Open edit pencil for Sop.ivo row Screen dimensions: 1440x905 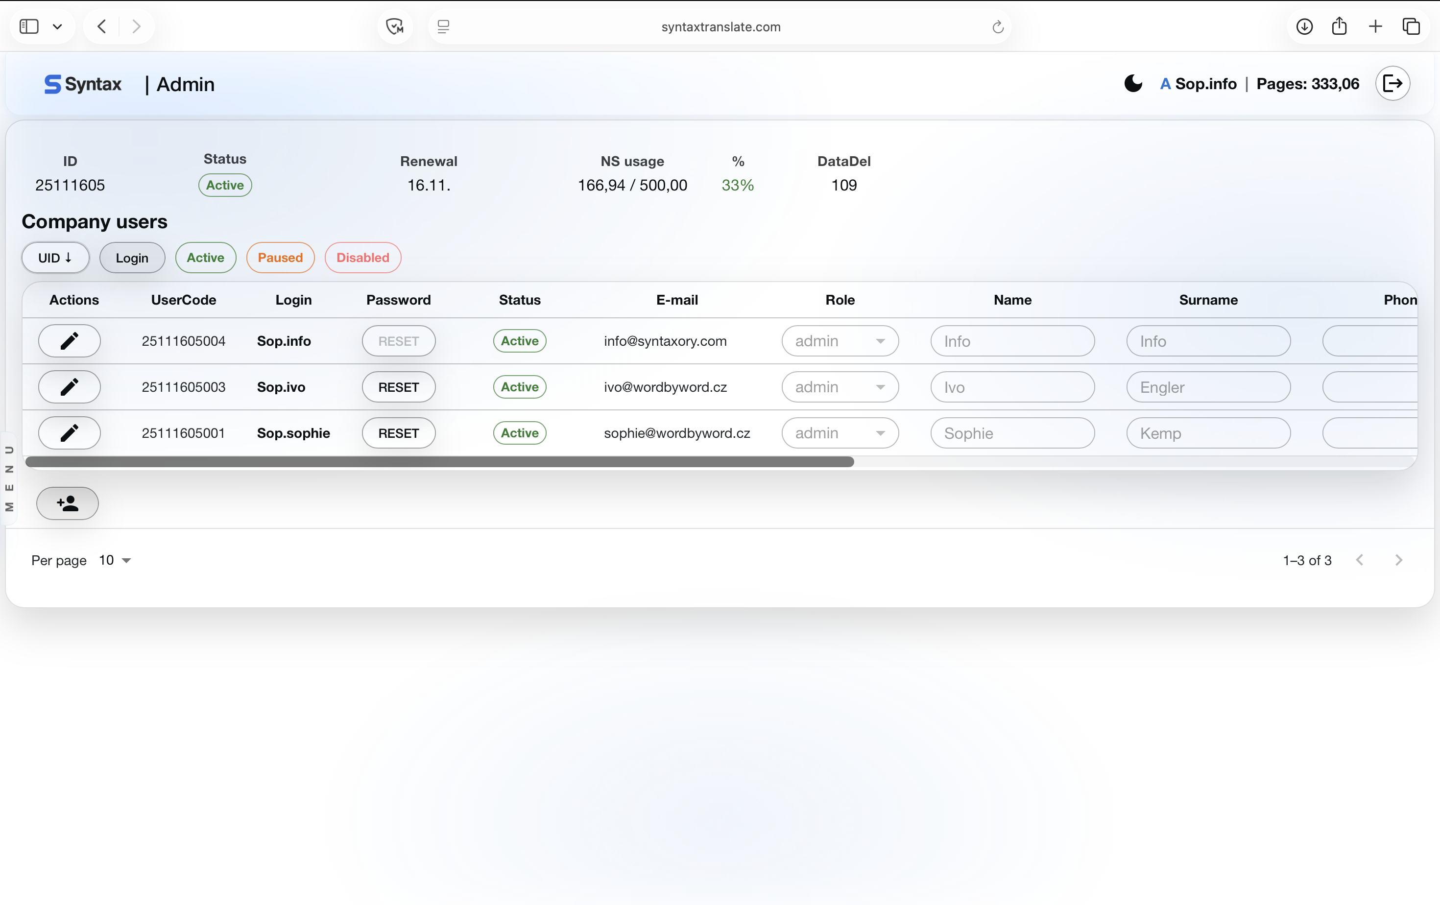pyautogui.click(x=69, y=387)
